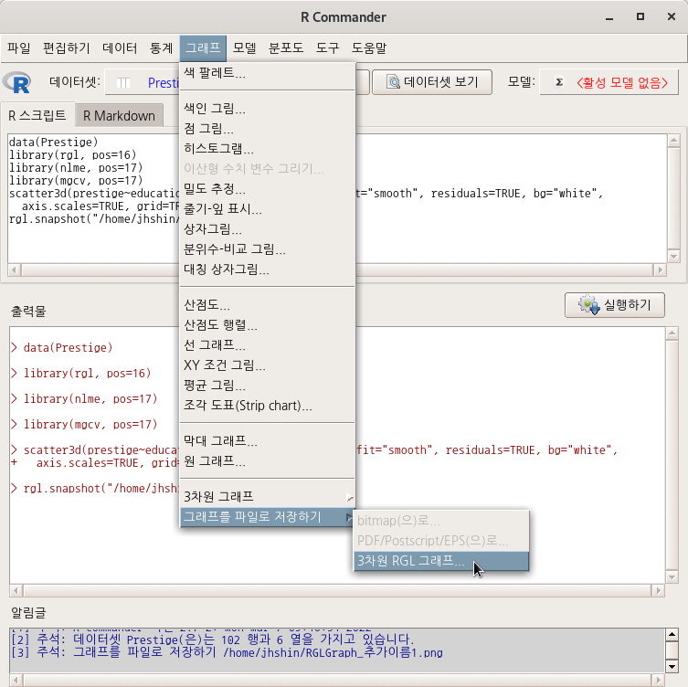Open the 모델 menu
Viewport: 688px width, 687px height.
point(244,48)
